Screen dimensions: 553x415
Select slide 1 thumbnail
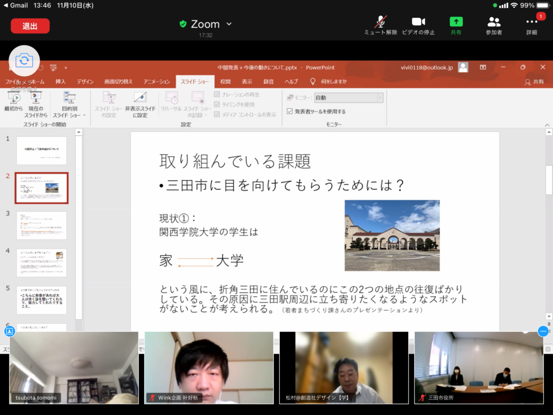[42, 151]
